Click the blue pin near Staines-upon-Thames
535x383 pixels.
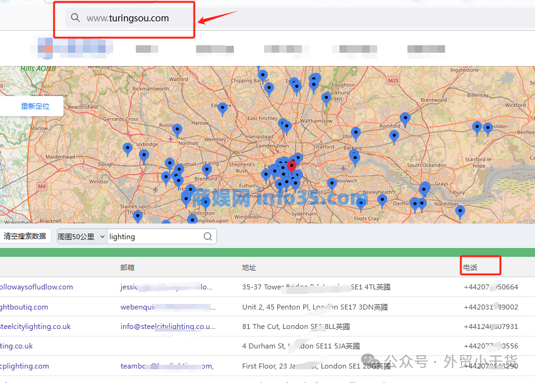point(138,217)
